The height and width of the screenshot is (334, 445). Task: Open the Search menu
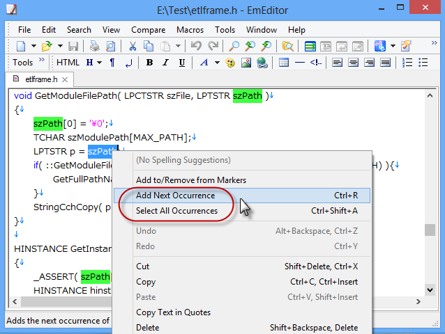coord(79,30)
